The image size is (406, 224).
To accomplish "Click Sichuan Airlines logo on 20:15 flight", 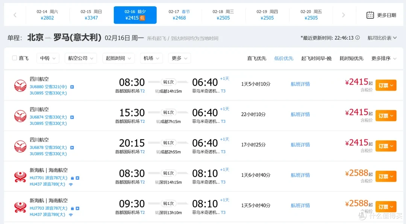I will pos(20,146).
